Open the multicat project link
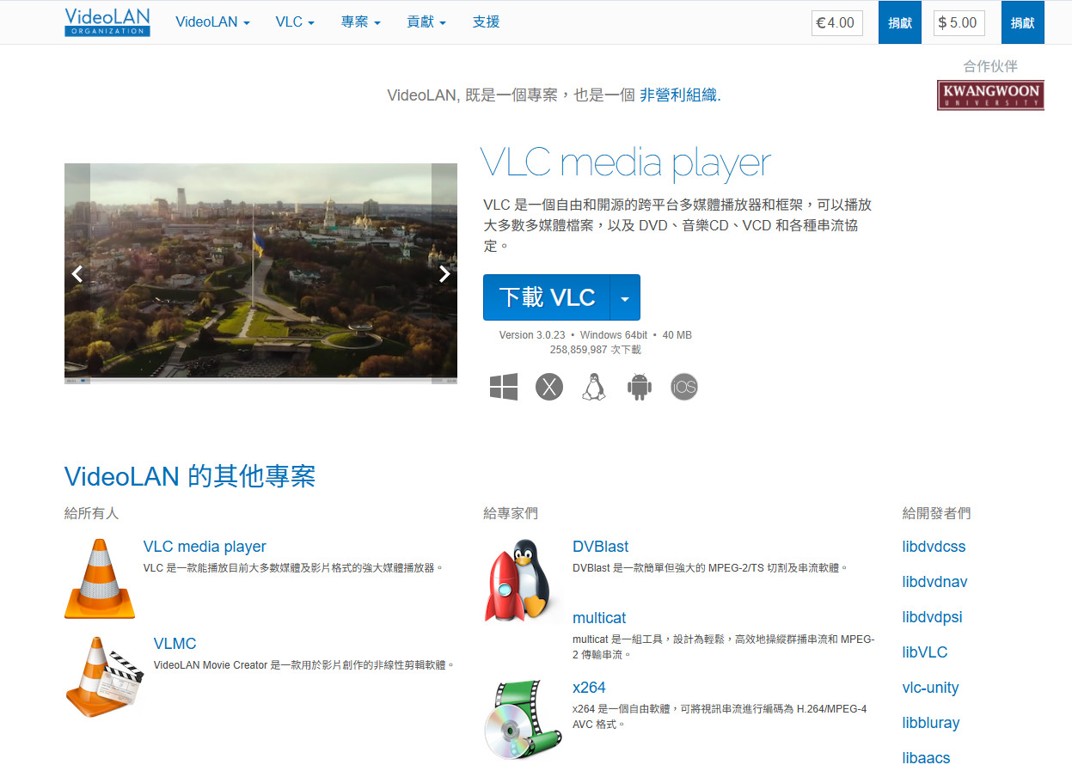Viewport: 1072px width, 771px height. coord(599,618)
